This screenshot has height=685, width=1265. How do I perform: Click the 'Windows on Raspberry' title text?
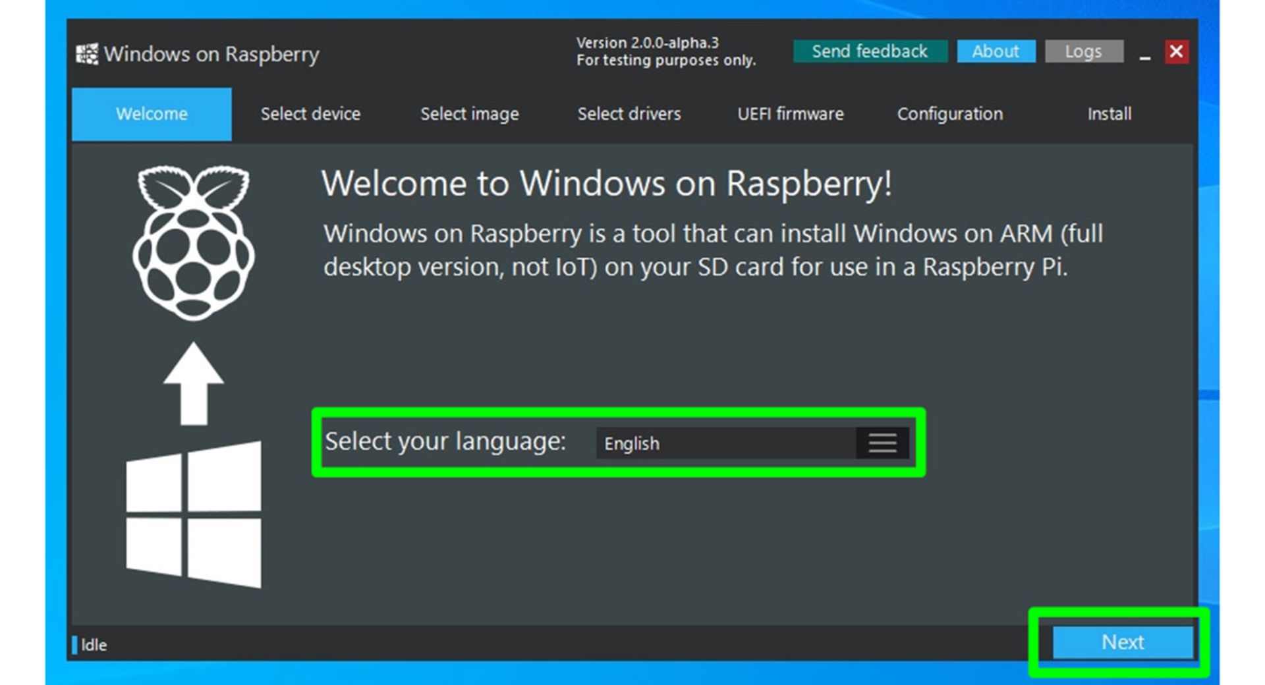click(x=211, y=55)
